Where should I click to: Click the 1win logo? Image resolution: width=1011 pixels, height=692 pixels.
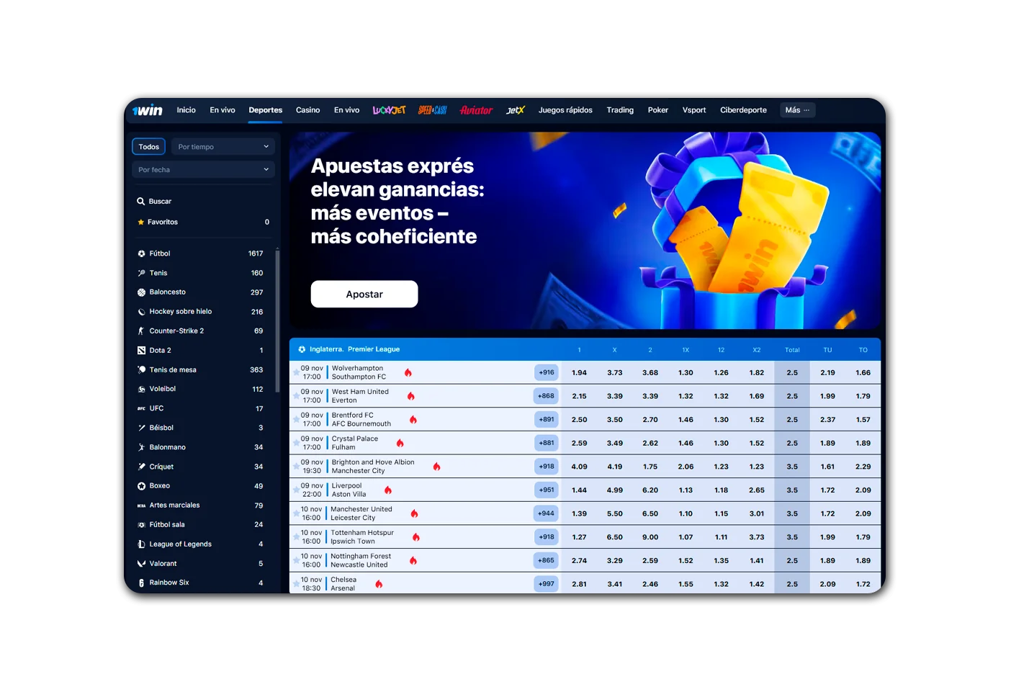[148, 110]
